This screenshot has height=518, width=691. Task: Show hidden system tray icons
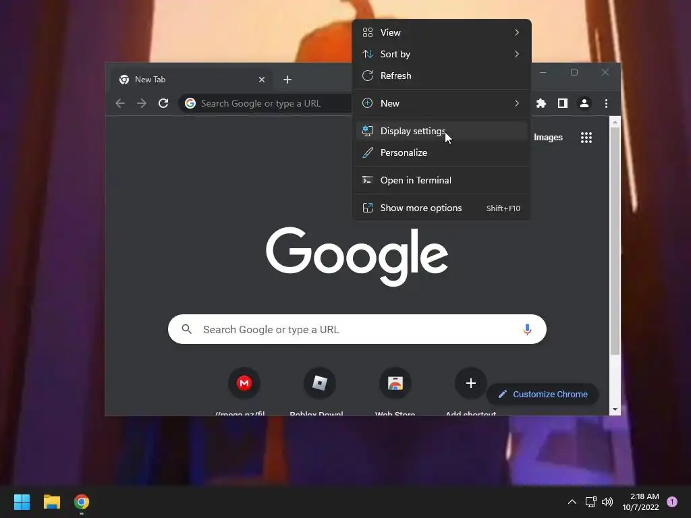pyautogui.click(x=572, y=502)
